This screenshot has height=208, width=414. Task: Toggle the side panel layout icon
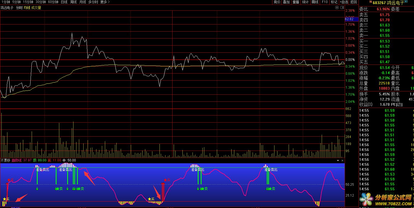click(x=342, y=8)
